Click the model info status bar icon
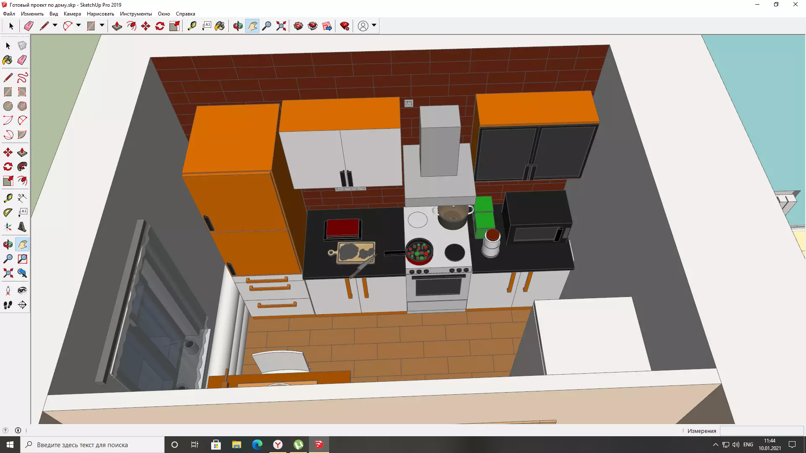 [18, 430]
